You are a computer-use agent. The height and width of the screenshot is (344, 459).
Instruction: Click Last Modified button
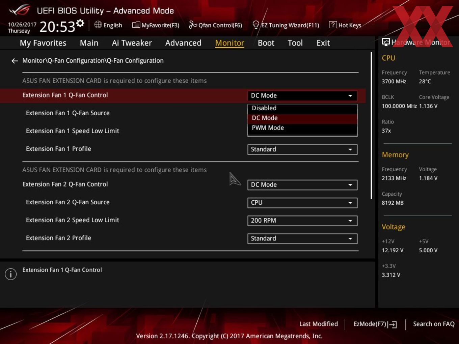point(318,324)
